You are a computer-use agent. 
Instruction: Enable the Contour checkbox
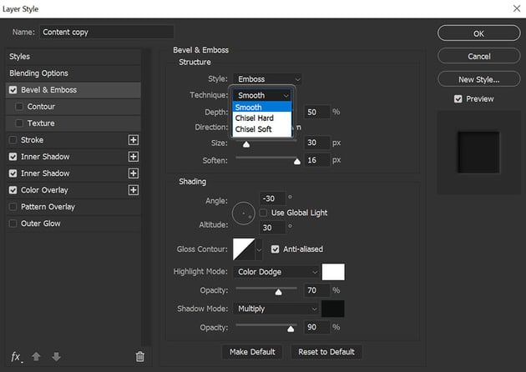tap(19, 107)
